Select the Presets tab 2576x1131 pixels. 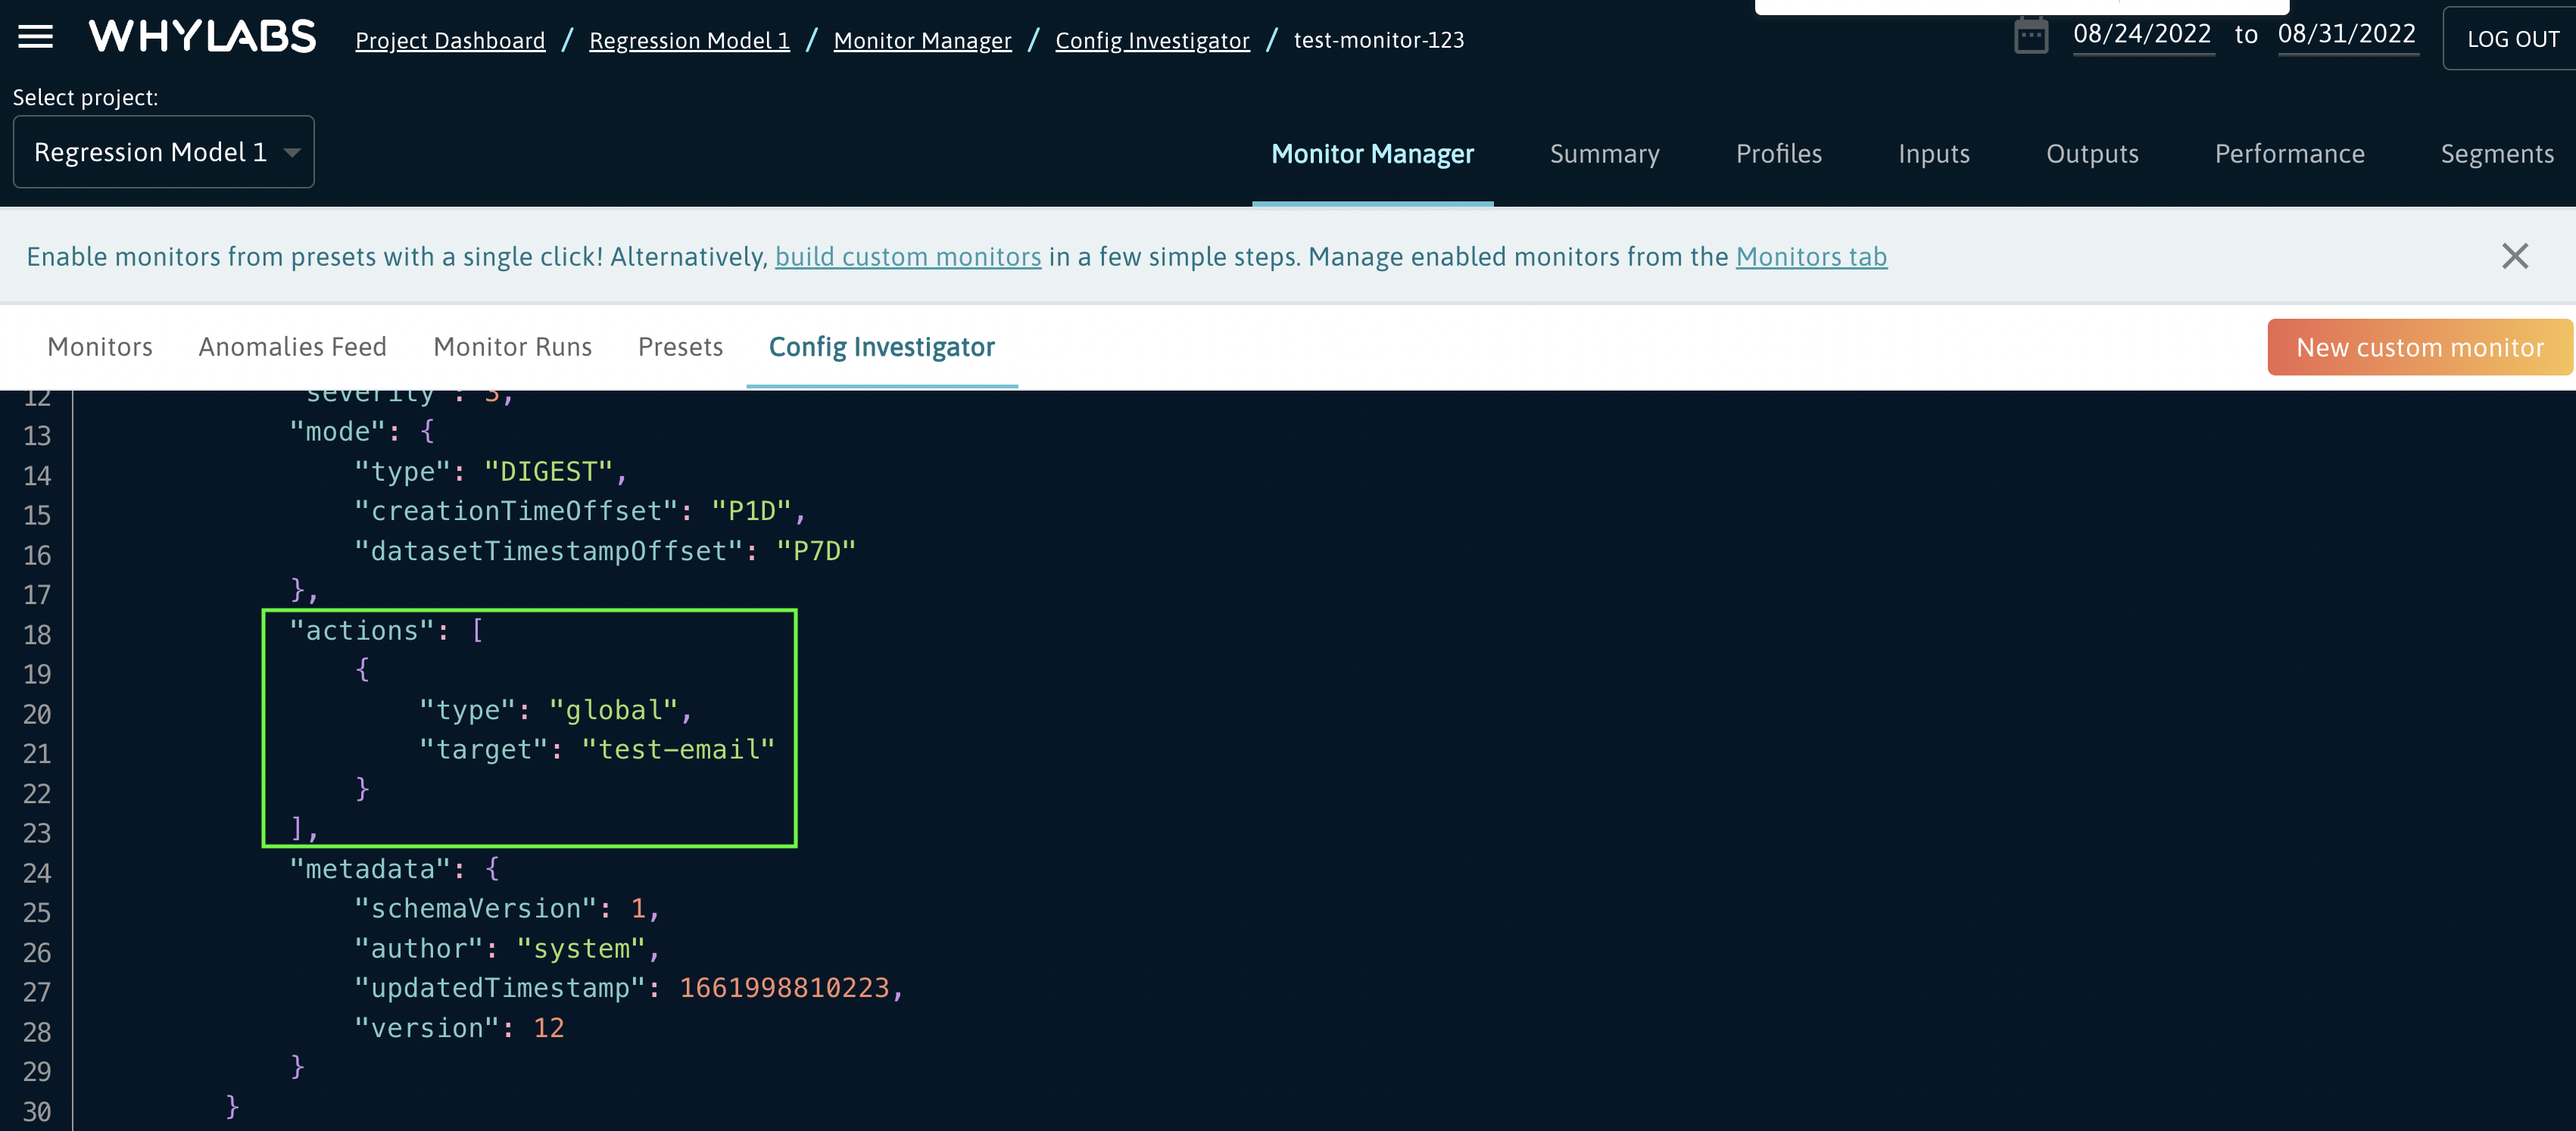(680, 346)
